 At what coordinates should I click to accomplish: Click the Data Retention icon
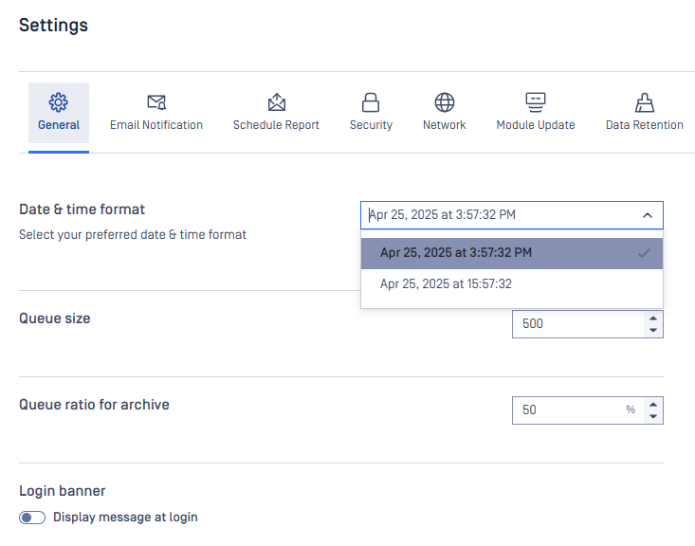(x=645, y=102)
